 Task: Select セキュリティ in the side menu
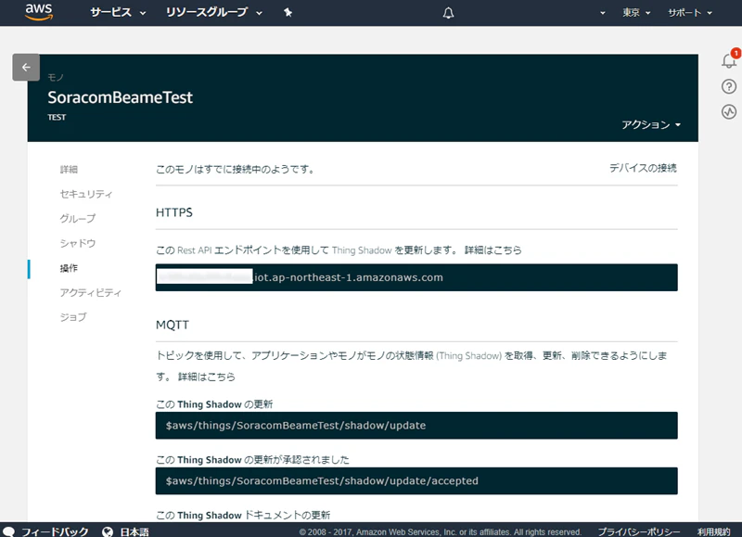point(86,194)
